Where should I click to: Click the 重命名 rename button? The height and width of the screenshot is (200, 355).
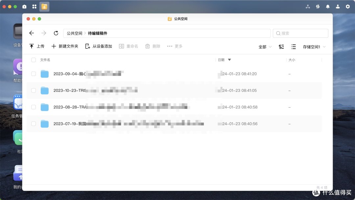click(x=129, y=46)
